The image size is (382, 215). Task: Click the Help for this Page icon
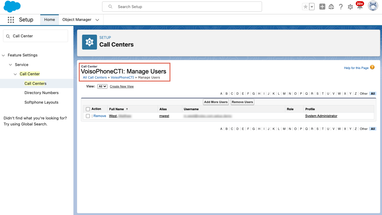(x=372, y=67)
